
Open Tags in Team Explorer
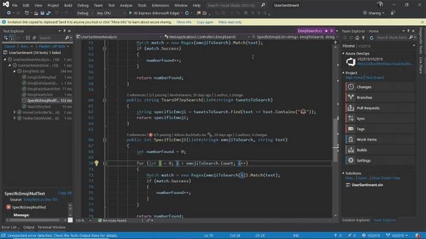tap(380, 129)
